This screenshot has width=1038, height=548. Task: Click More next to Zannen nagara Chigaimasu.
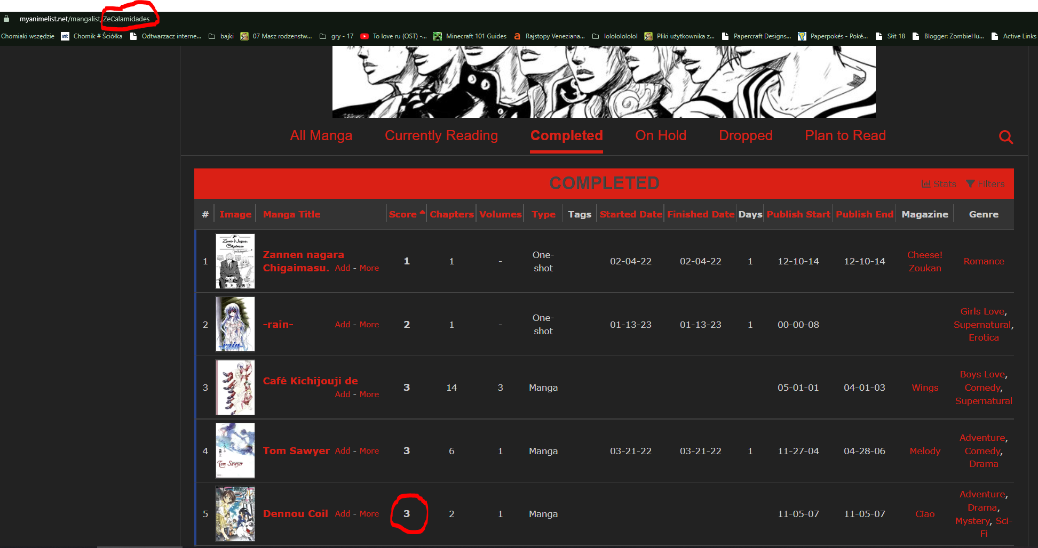[x=369, y=268]
